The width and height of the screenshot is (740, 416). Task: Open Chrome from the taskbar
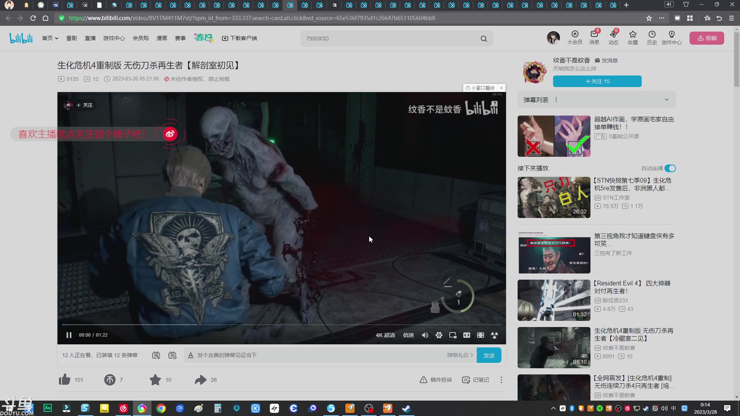(x=161, y=408)
